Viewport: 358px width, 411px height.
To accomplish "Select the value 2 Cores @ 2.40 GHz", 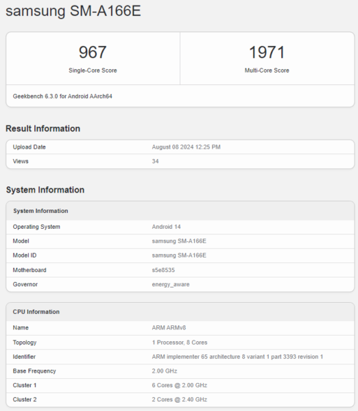I will tap(180, 399).
